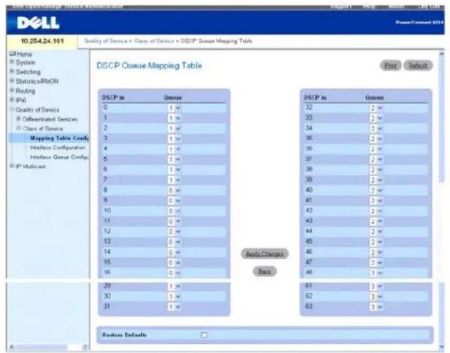Open Queue dropdown for DSCP 16
This screenshot has height=353, width=450.
[174, 273]
